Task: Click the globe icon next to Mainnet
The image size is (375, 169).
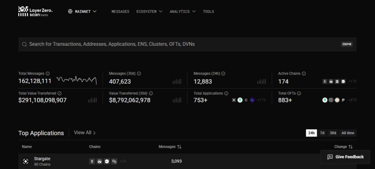Action: 70,11
